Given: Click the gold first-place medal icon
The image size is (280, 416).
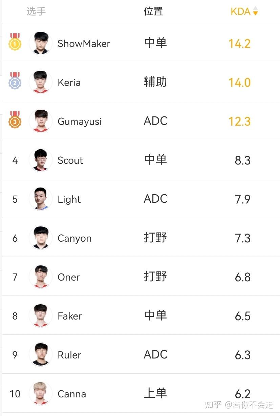Looking at the screenshot, I should click(x=15, y=42).
